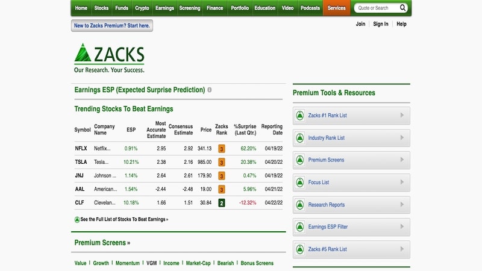
Task: Click the Sign In link
Action: coord(381,24)
